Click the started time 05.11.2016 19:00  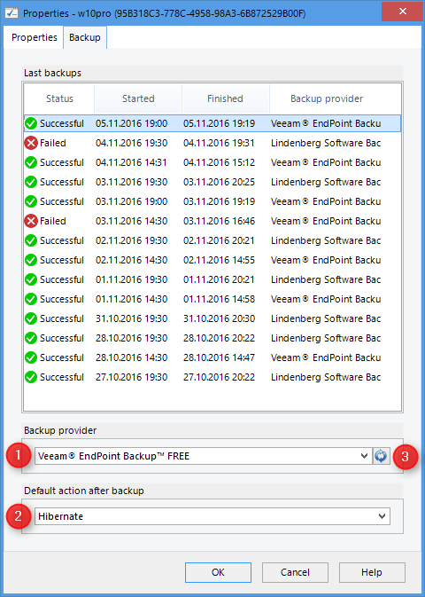(x=132, y=123)
